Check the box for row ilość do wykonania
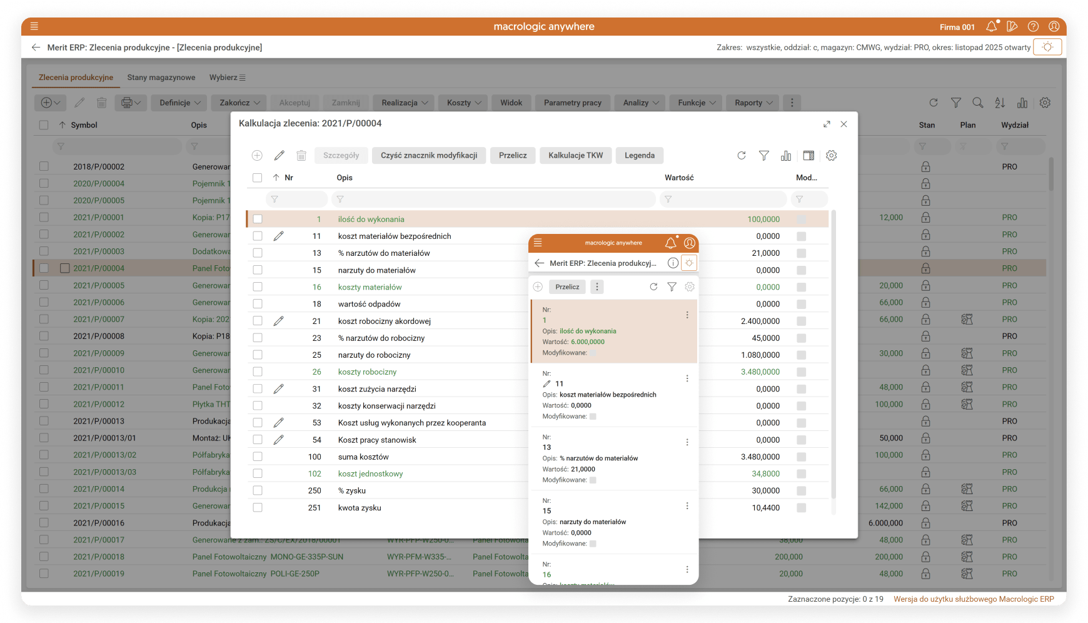Viewport: 1088px width, 623px height. pos(258,220)
